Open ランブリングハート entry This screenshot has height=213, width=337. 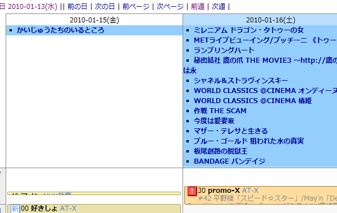(x=224, y=50)
